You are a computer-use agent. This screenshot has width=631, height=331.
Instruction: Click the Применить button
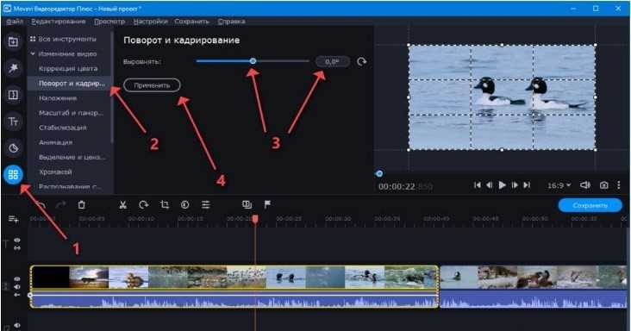152,85
